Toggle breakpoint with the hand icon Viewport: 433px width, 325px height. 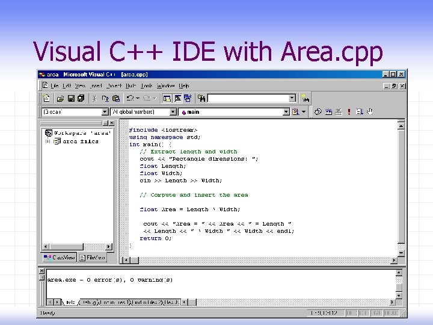pos(370,111)
